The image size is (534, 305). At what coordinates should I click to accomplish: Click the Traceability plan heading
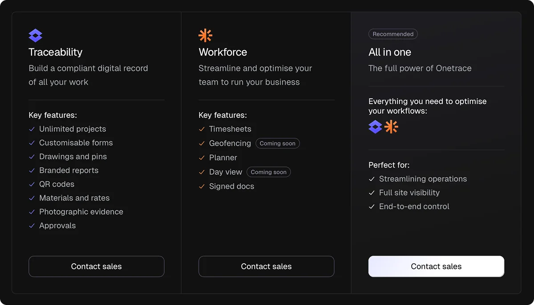(56, 52)
